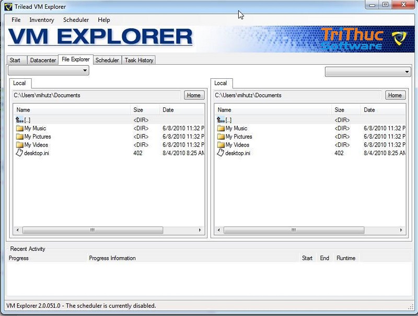Click the My Pictures folder icon in right pane
This screenshot has width=418, height=316.
pos(221,137)
